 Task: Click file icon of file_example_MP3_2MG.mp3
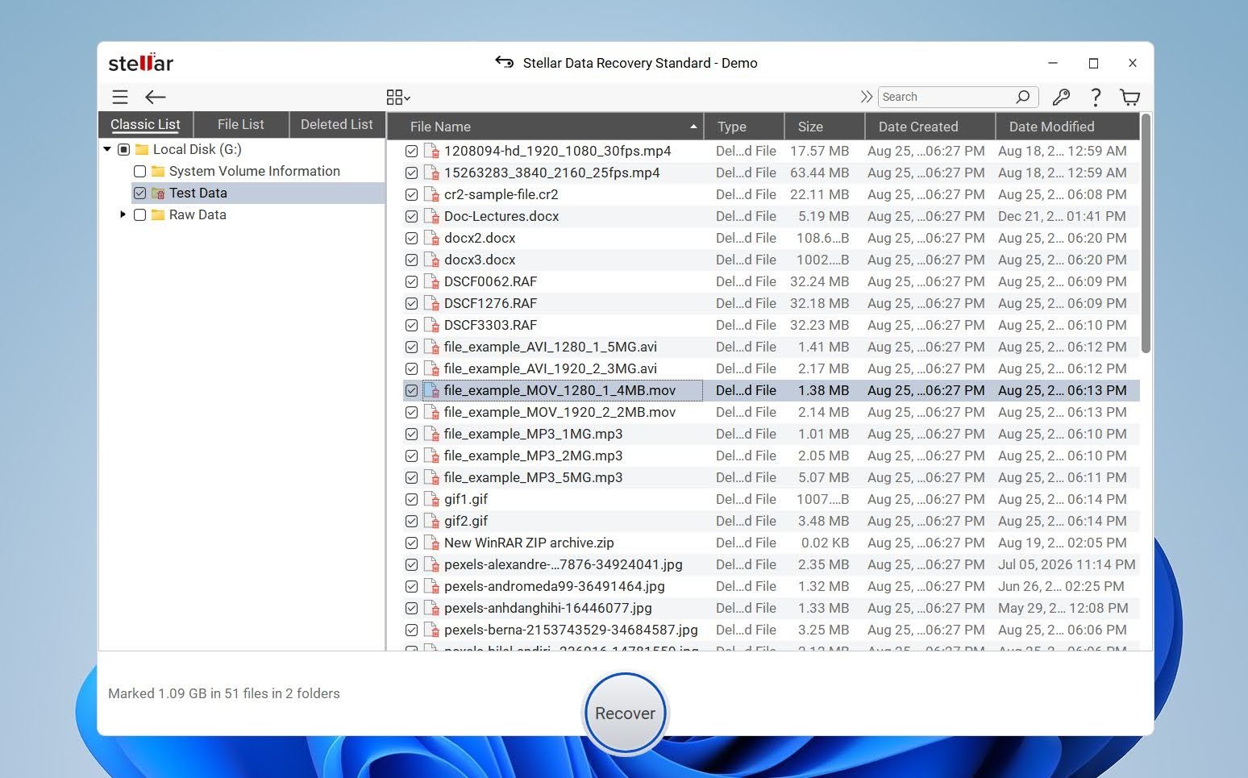pos(431,456)
